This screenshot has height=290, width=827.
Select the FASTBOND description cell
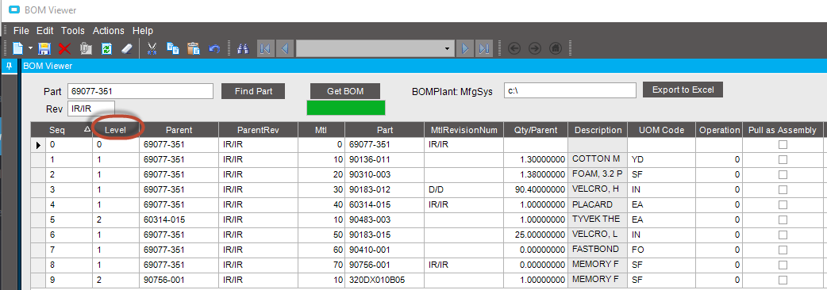point(598,250)
